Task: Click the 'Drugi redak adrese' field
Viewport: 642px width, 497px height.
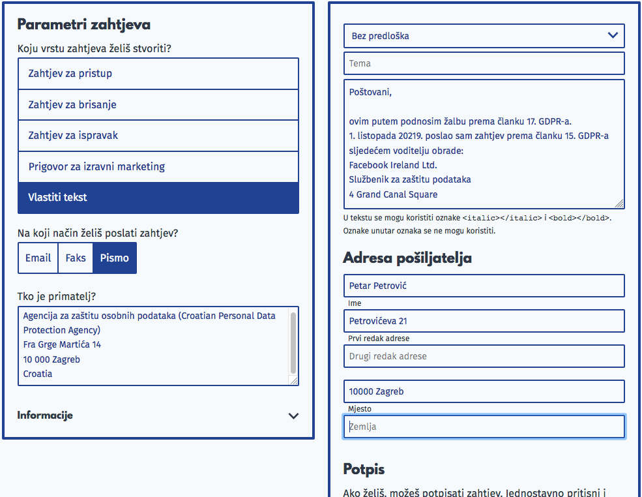Action: point(484,356)
